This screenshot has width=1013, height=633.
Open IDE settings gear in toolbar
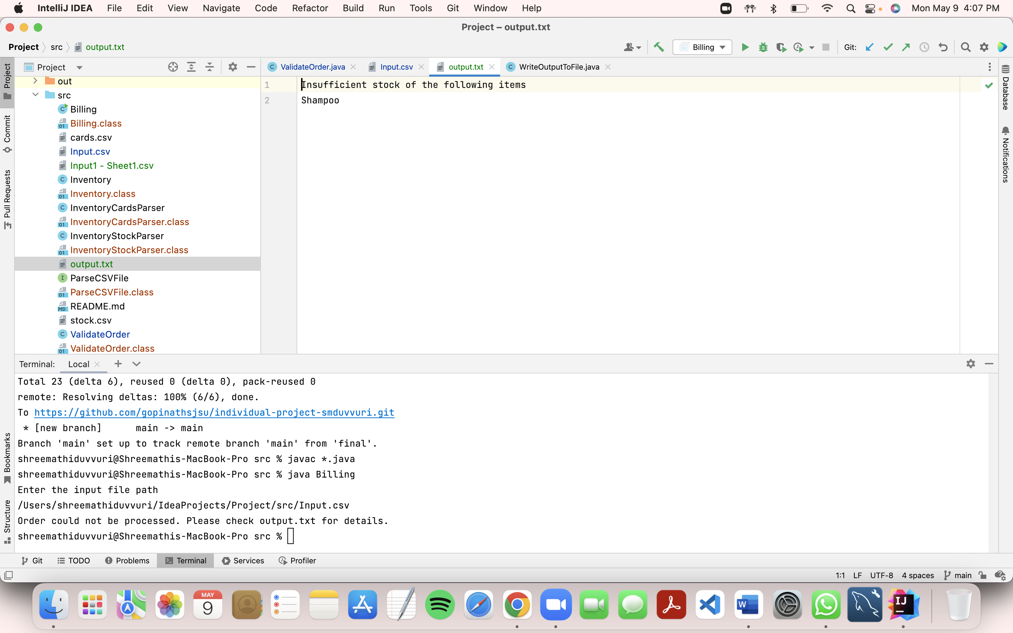984,47
